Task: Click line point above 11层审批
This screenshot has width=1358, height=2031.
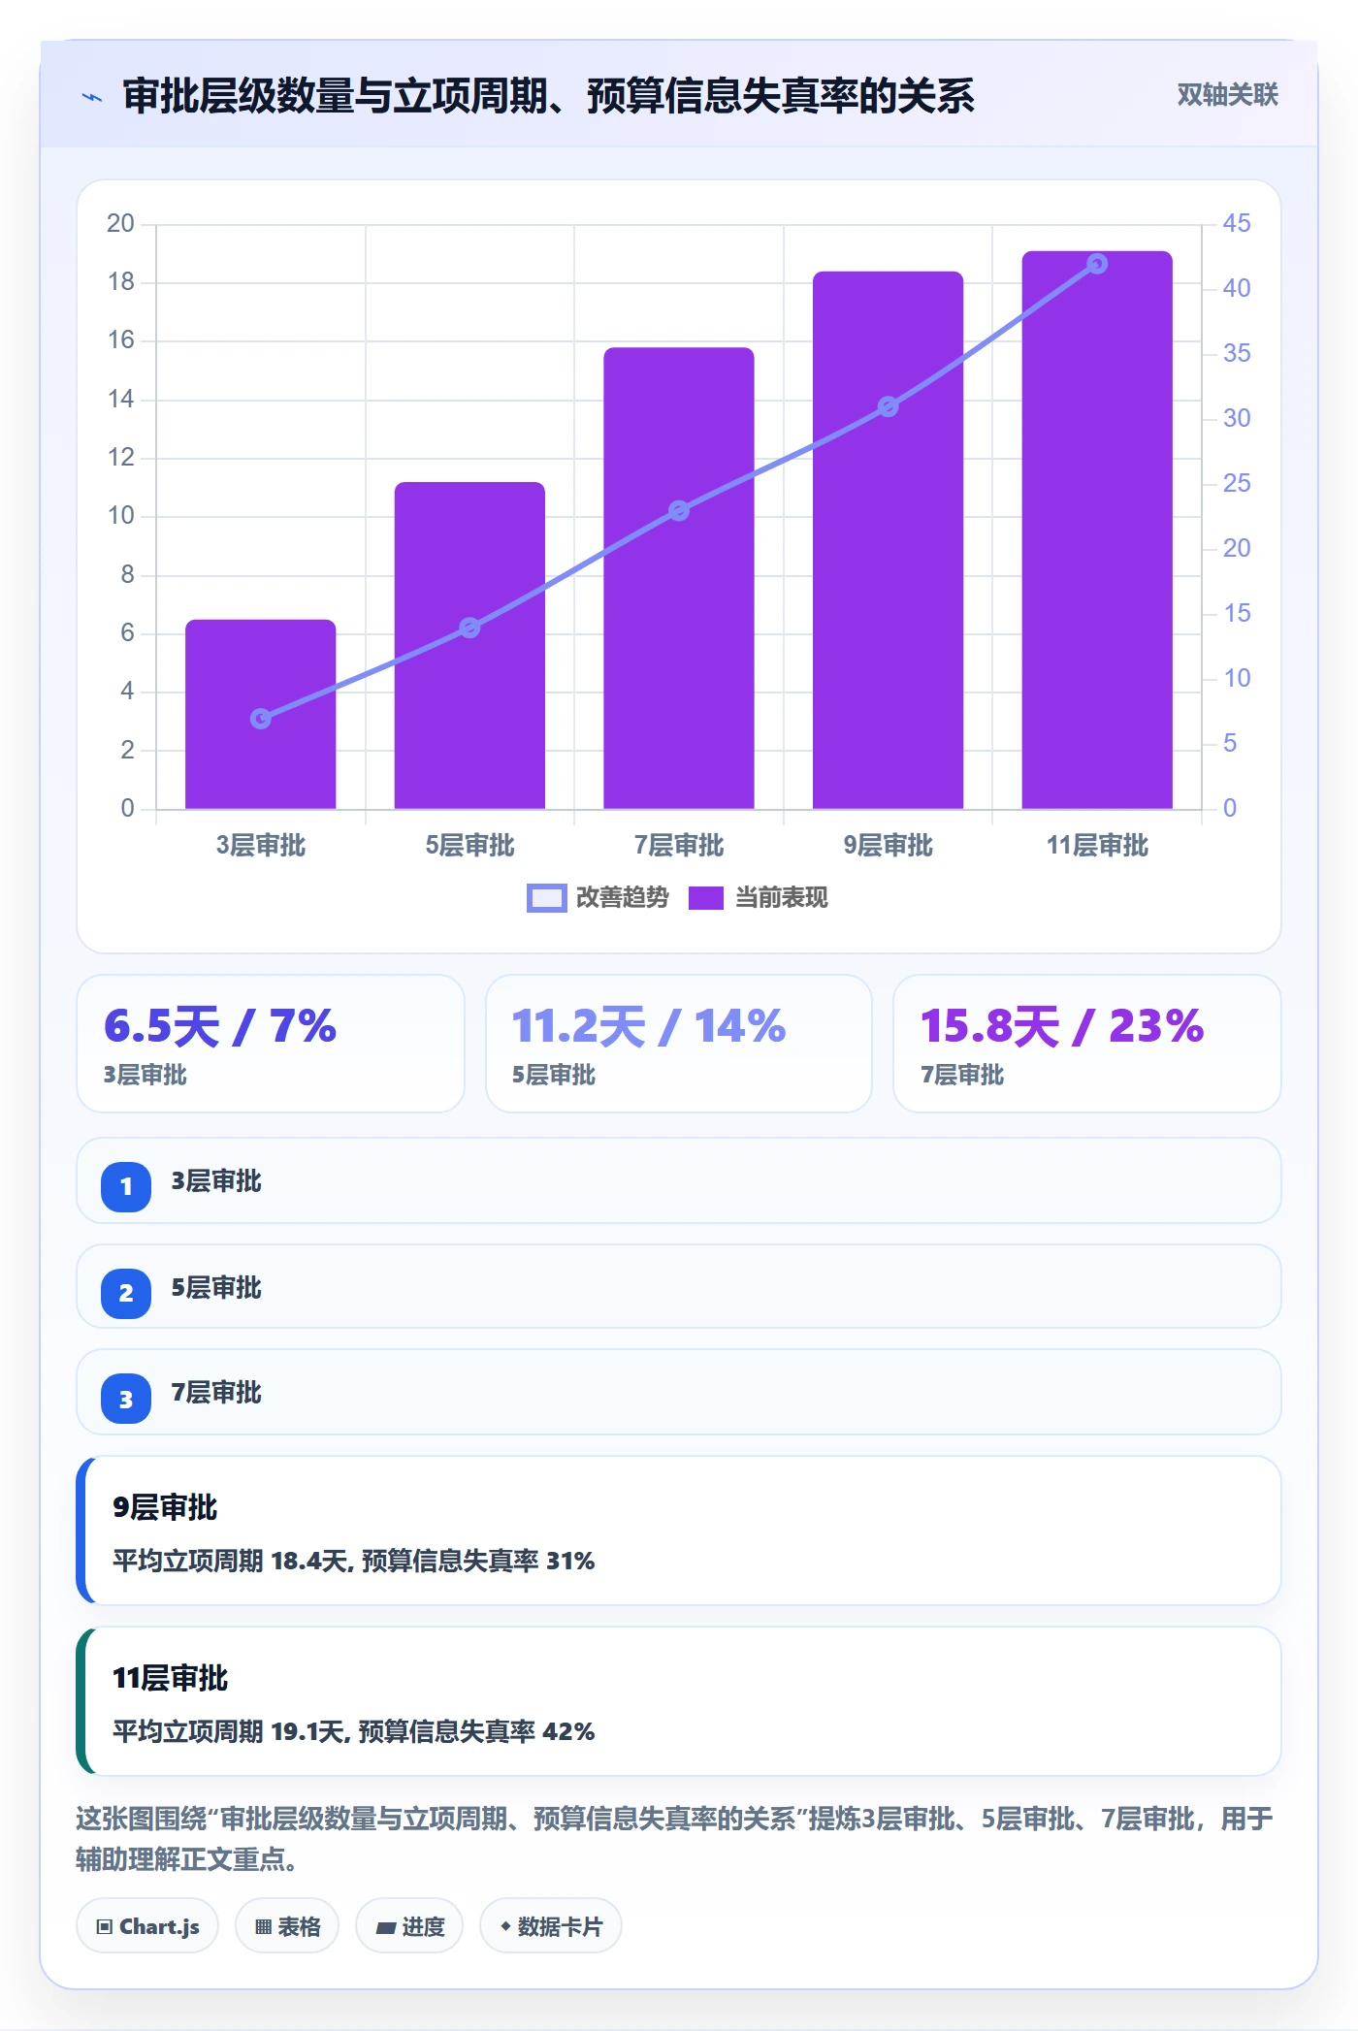Action: coord(1097,264)
